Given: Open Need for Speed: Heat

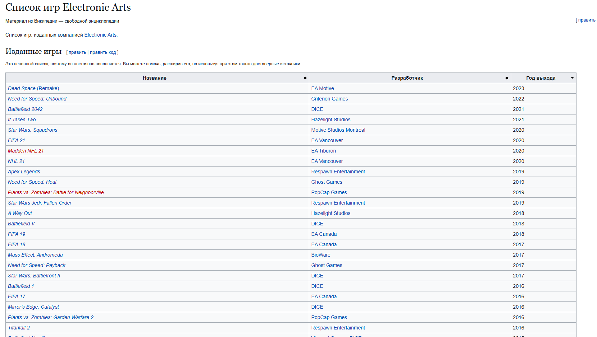Looking at the screenshot, I should pyautogui.click(x=32, y=182).
